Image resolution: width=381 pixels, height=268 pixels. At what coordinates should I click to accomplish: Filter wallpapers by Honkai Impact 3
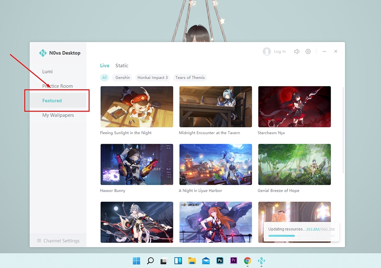(152, 77)
